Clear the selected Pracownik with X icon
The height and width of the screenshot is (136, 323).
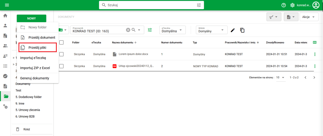[128, 30]
